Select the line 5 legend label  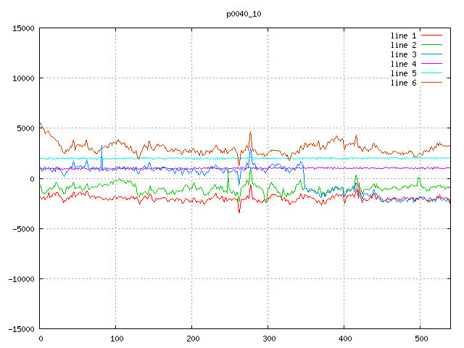coord(403,73)
